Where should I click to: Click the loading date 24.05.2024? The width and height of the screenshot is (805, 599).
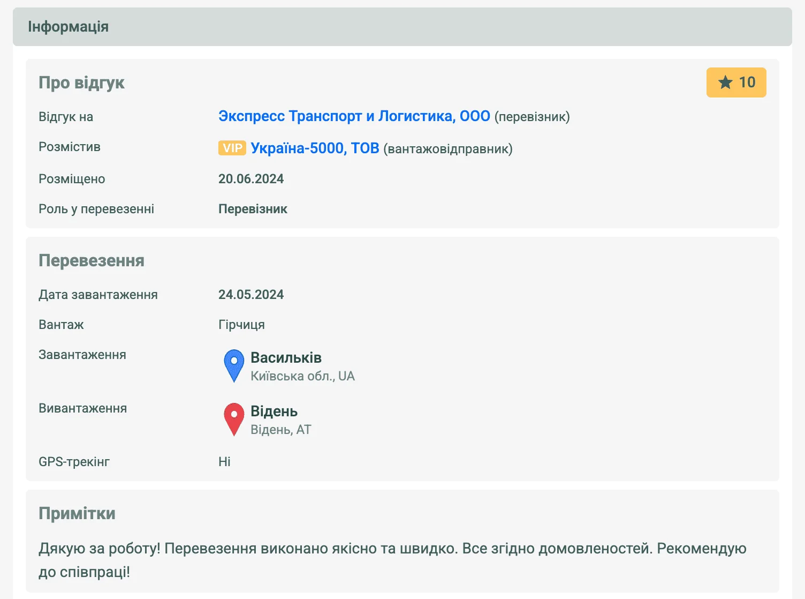click(x=251, y=295)
